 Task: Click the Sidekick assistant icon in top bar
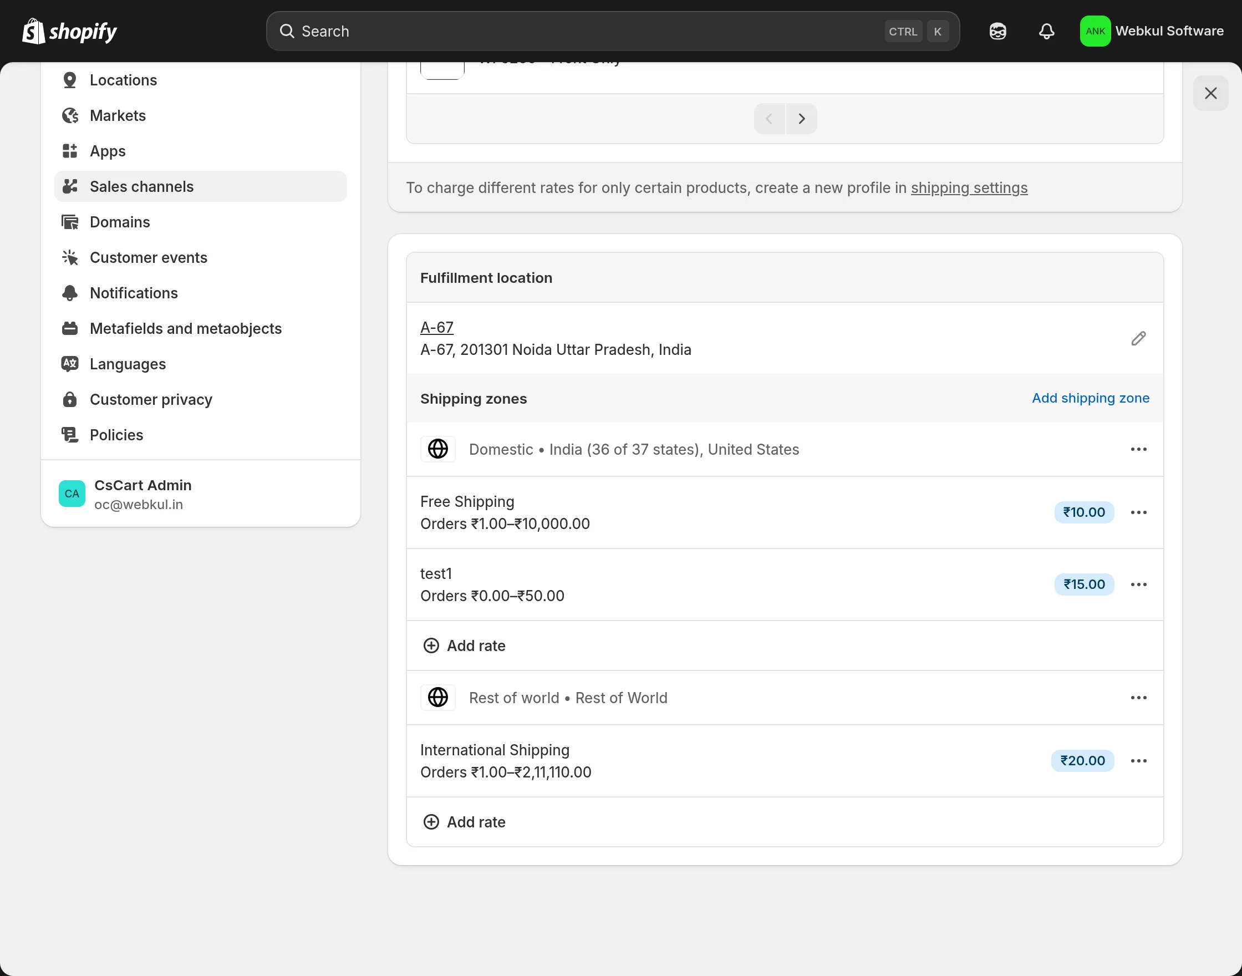tap(997, 31)
